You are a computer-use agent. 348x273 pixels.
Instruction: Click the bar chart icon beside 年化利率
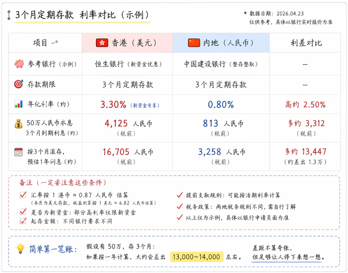click(x=19, y=104)
